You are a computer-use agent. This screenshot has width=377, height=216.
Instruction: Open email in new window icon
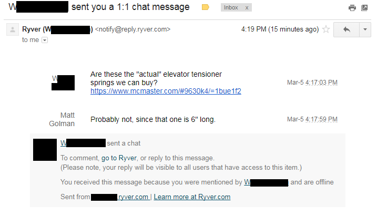(x=364, y=8)
